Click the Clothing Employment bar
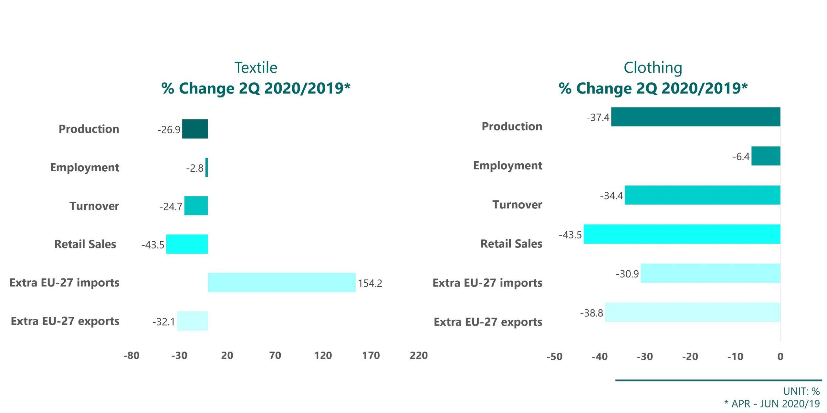 pos(766,156)
